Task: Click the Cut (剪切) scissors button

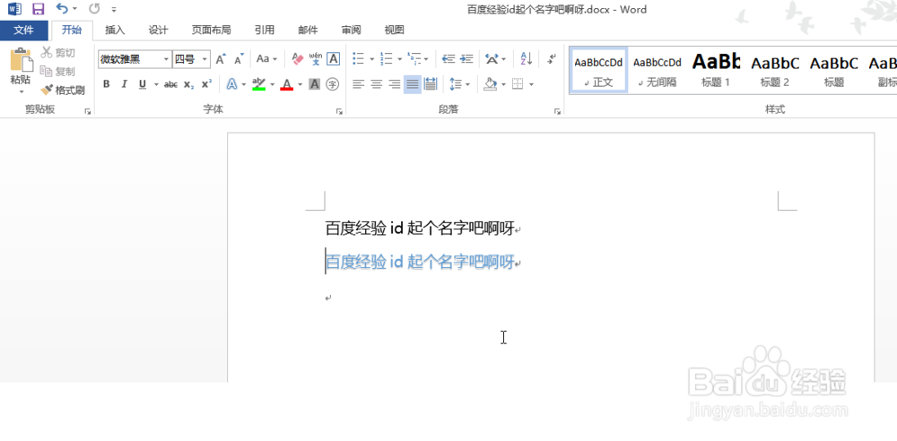Action: pyautogui.click(x=57, y=53)
